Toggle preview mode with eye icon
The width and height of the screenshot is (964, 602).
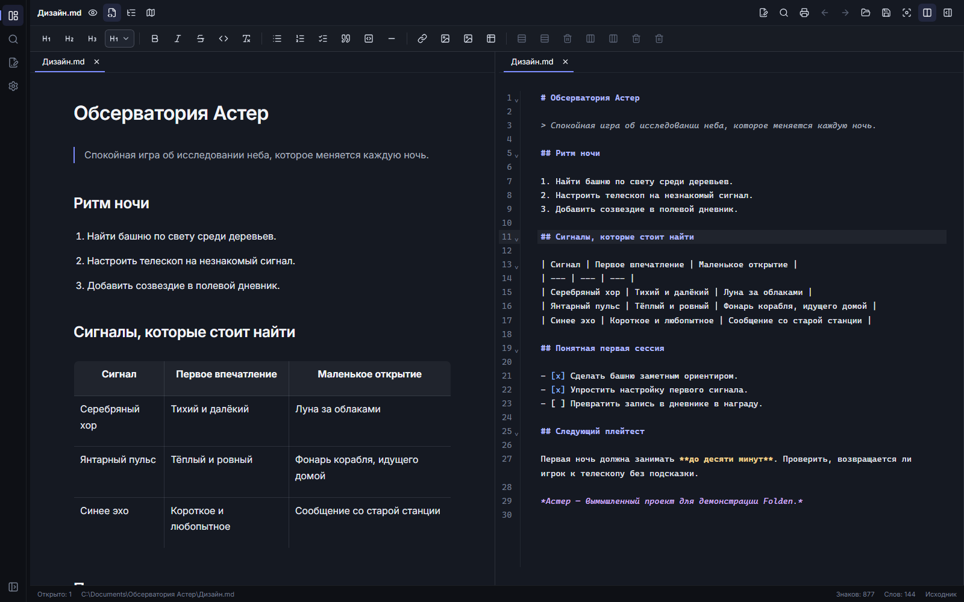[93, 13]
